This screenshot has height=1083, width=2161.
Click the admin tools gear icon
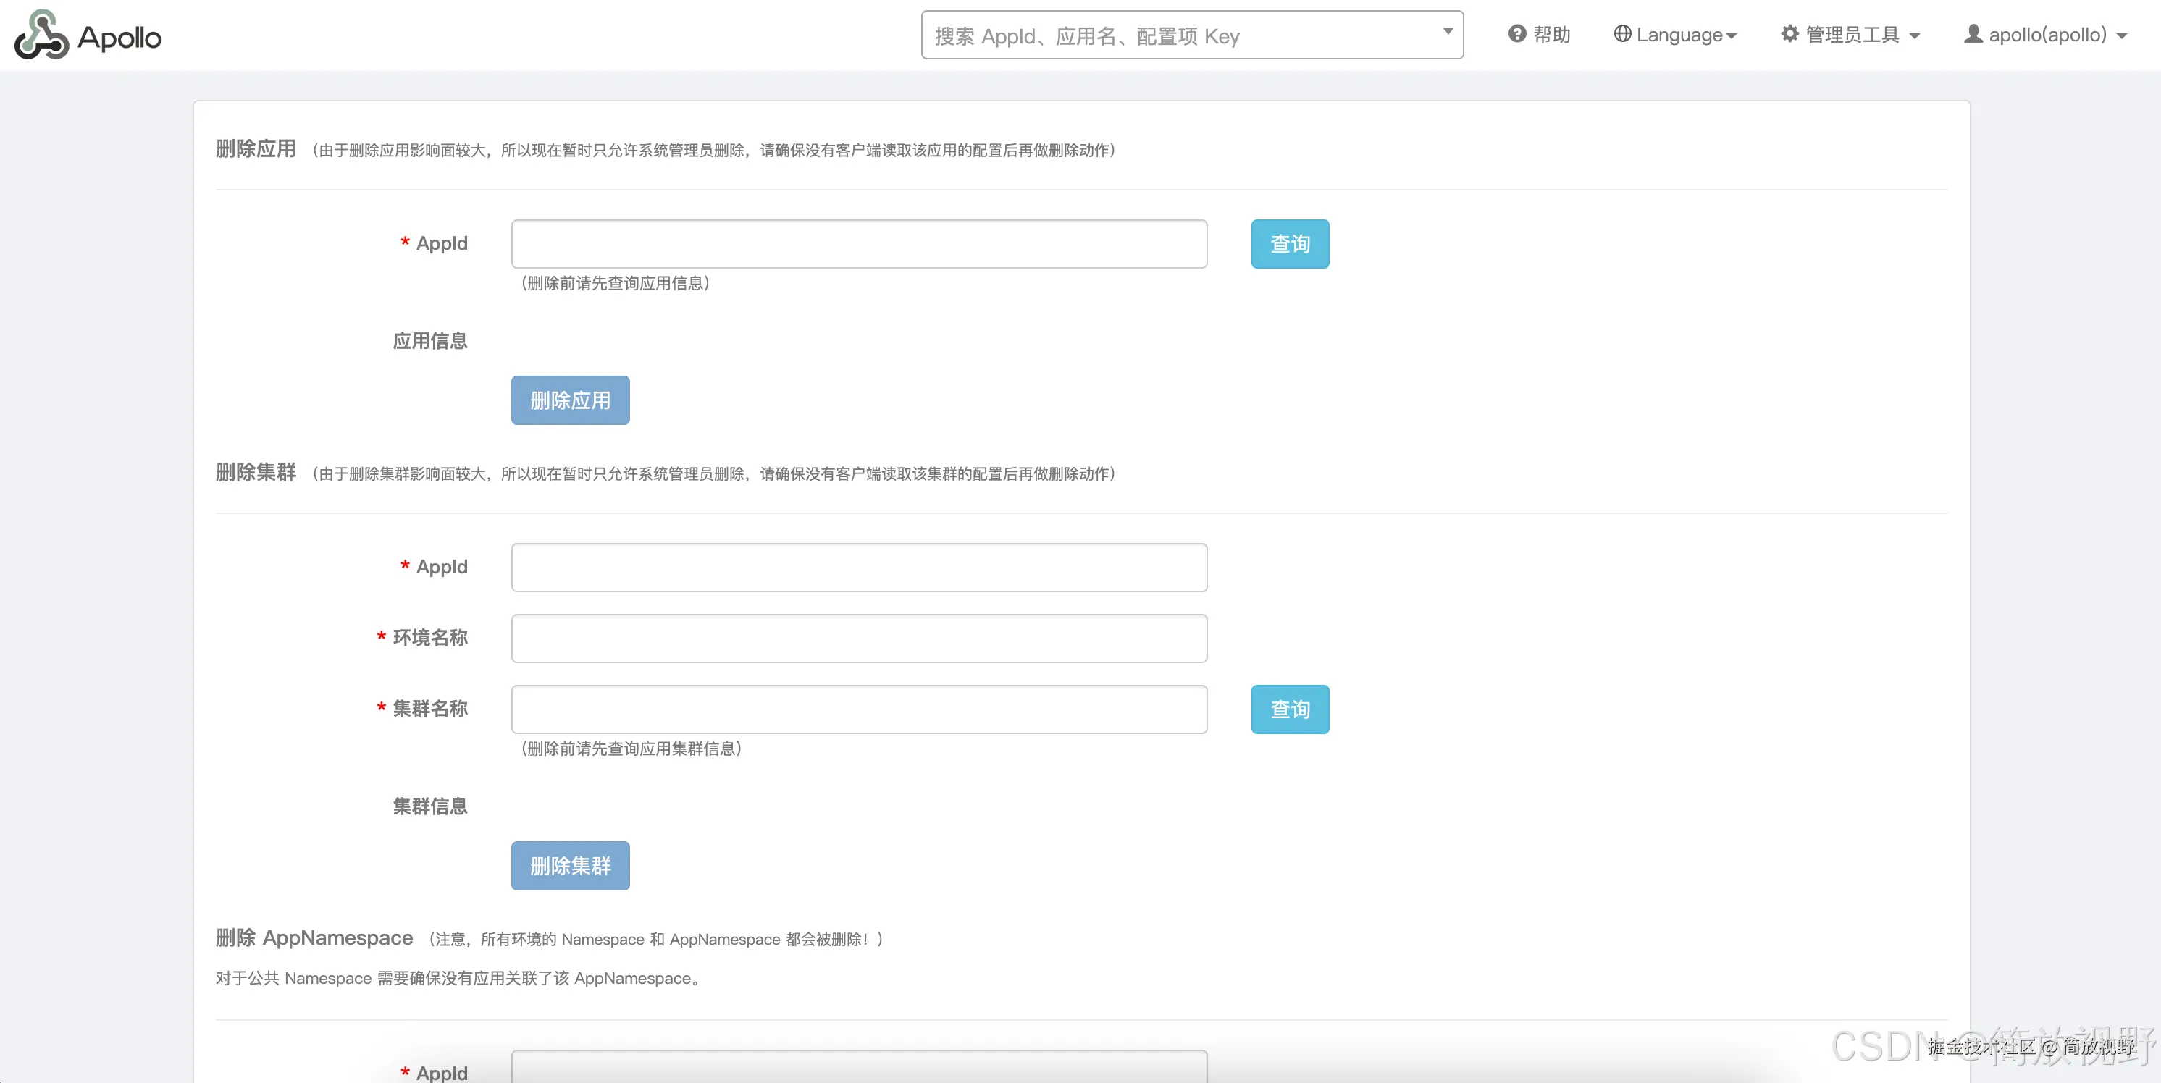pos(1789,35)
